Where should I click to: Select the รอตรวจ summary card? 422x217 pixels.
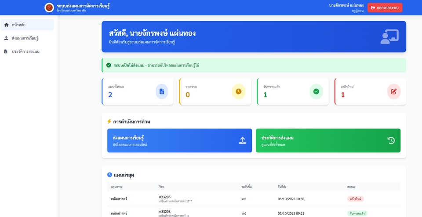[x=215, y=92]
